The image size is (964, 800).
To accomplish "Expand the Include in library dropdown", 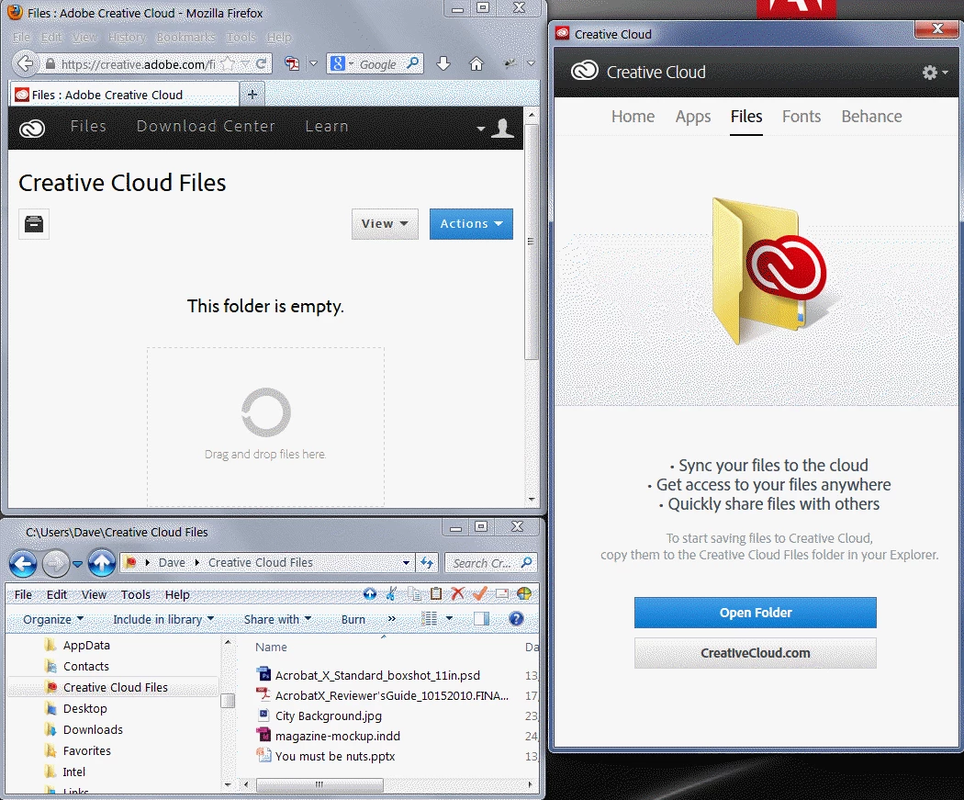I will 163,619.
